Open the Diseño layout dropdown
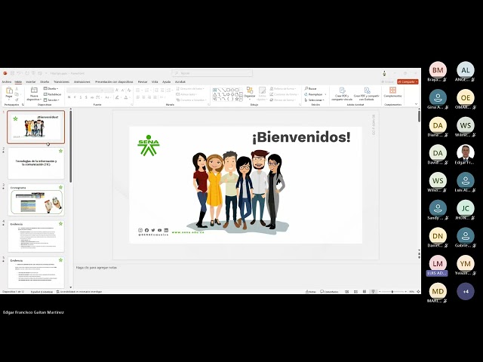This screenshot has height=362, width=483. pos(51,89)
